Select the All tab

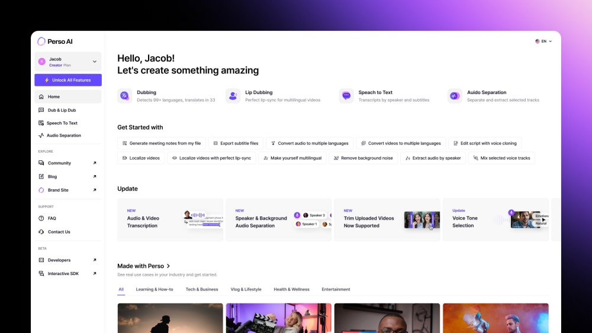click(121, 289)
